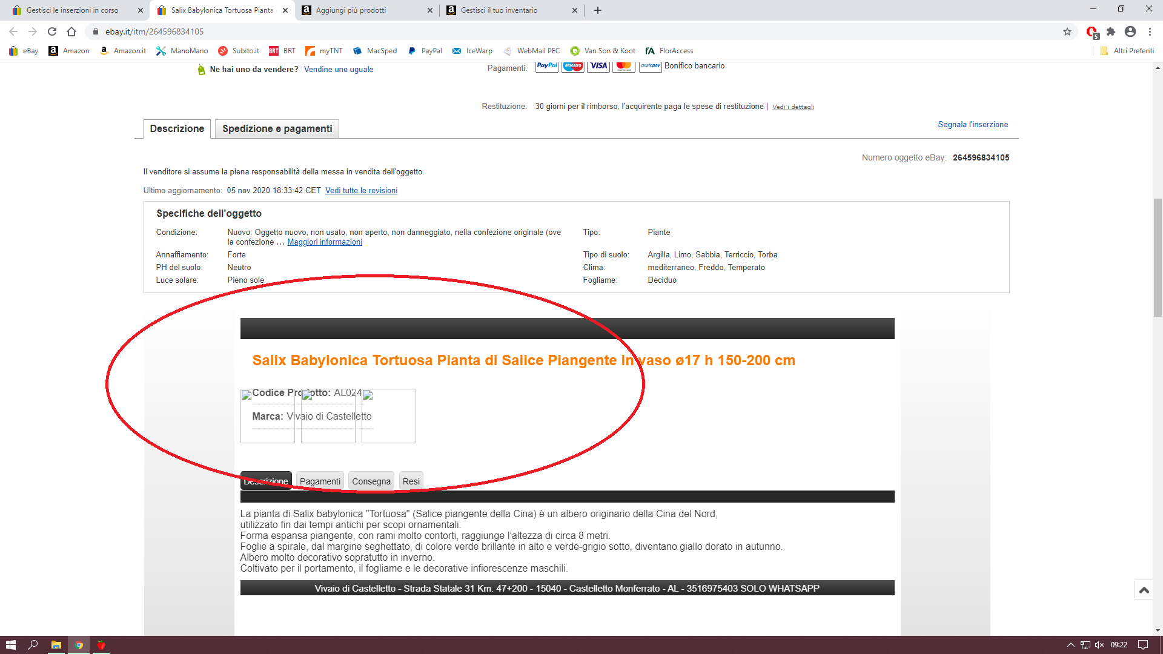Open the myTNT bookmark
Viewport: 1163px width, 654px height.
click(324, 51)
